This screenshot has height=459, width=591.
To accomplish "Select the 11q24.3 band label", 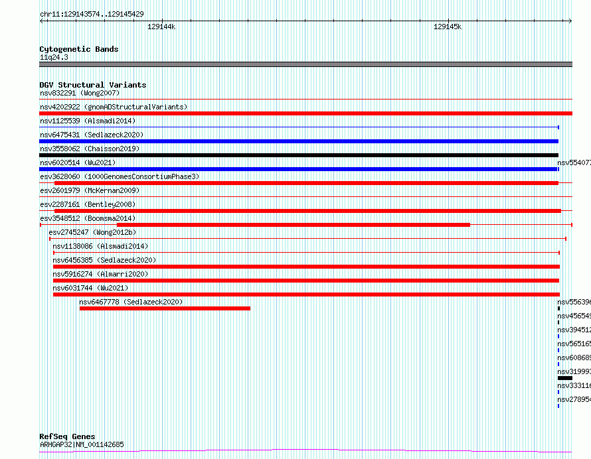I will point(54,57).
